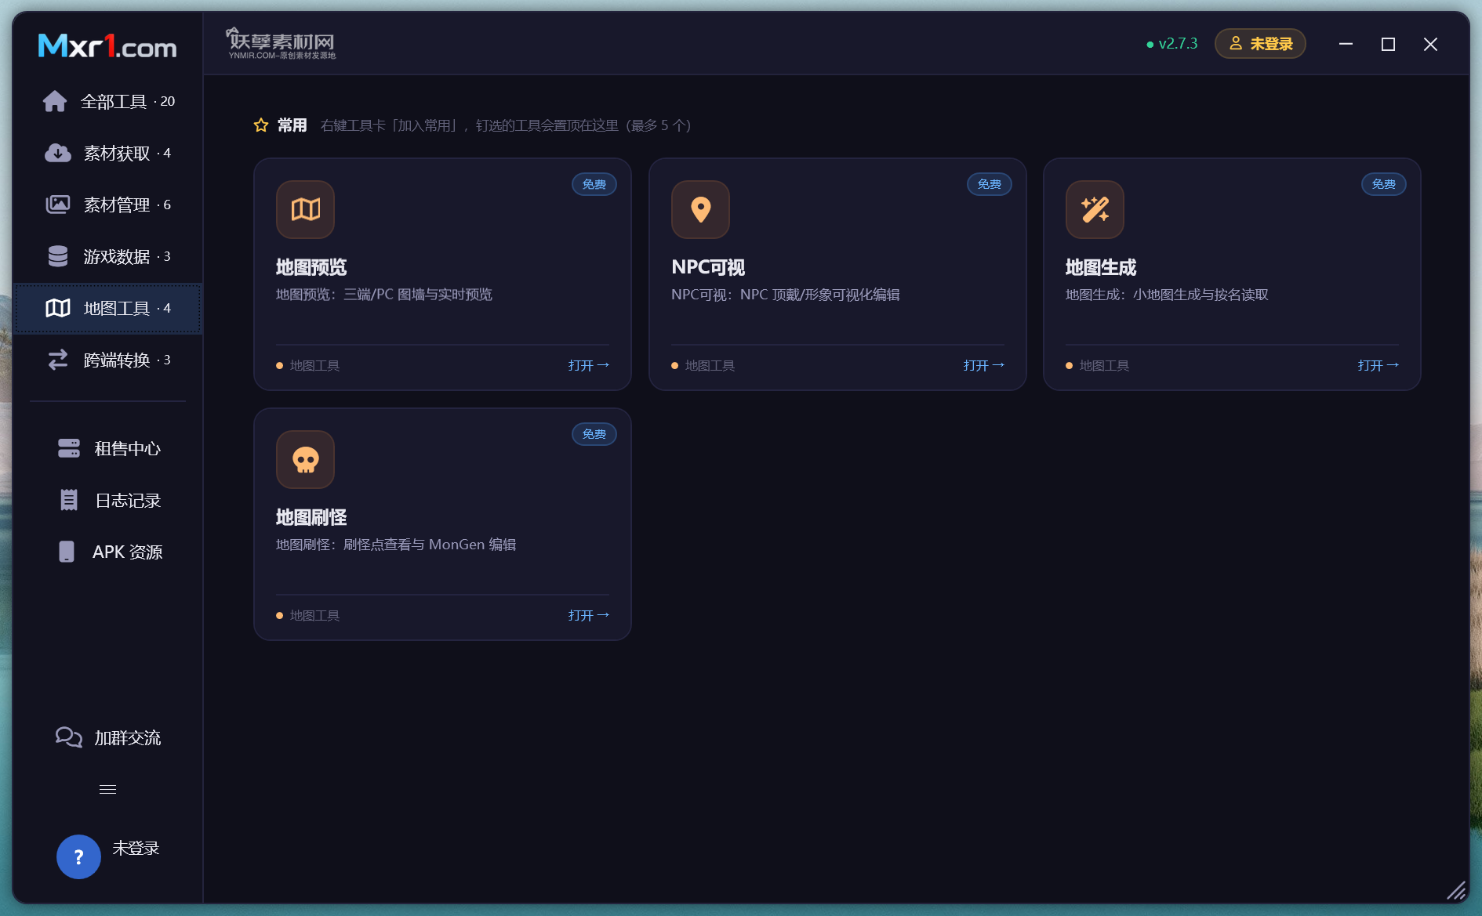The height and width of the screenshot is (916, 1482).
Task: Click the 免费 badge on NPC可视 card
Action: click(x=989, y=184)
